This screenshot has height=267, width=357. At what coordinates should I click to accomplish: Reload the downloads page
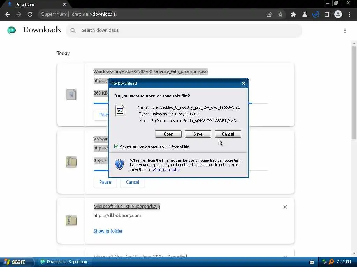pos(30,14)
